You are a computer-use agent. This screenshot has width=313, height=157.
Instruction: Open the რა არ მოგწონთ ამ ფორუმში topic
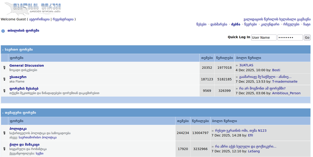click(262, 88)
